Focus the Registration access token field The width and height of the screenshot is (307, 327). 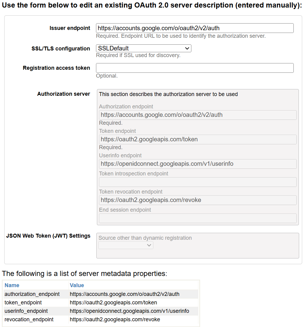(x=195, y=68)
